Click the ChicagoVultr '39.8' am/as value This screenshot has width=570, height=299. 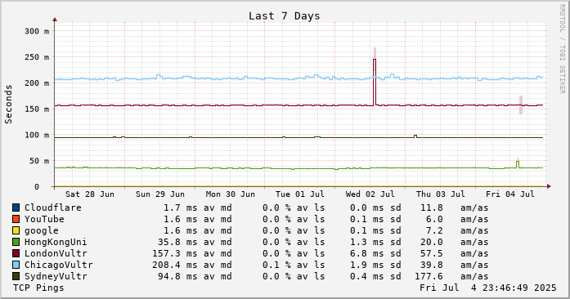coord(432,265)
